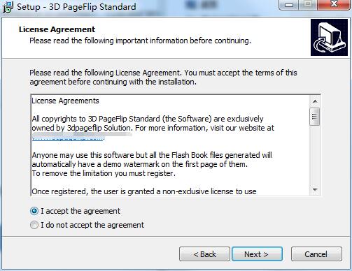Click the 'Once registered' line in license box
The width and height of the screenshot is (352, 271).
point(144,191)
